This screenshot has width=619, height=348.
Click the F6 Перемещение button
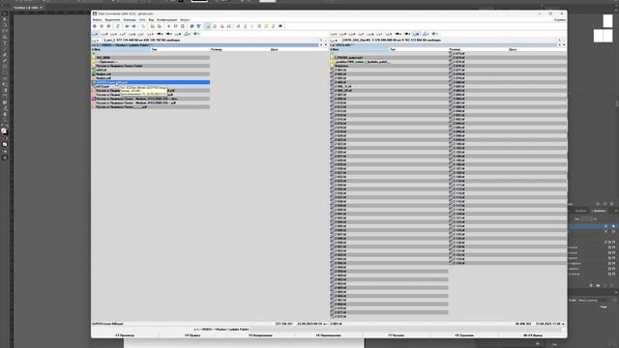point(329,335)
